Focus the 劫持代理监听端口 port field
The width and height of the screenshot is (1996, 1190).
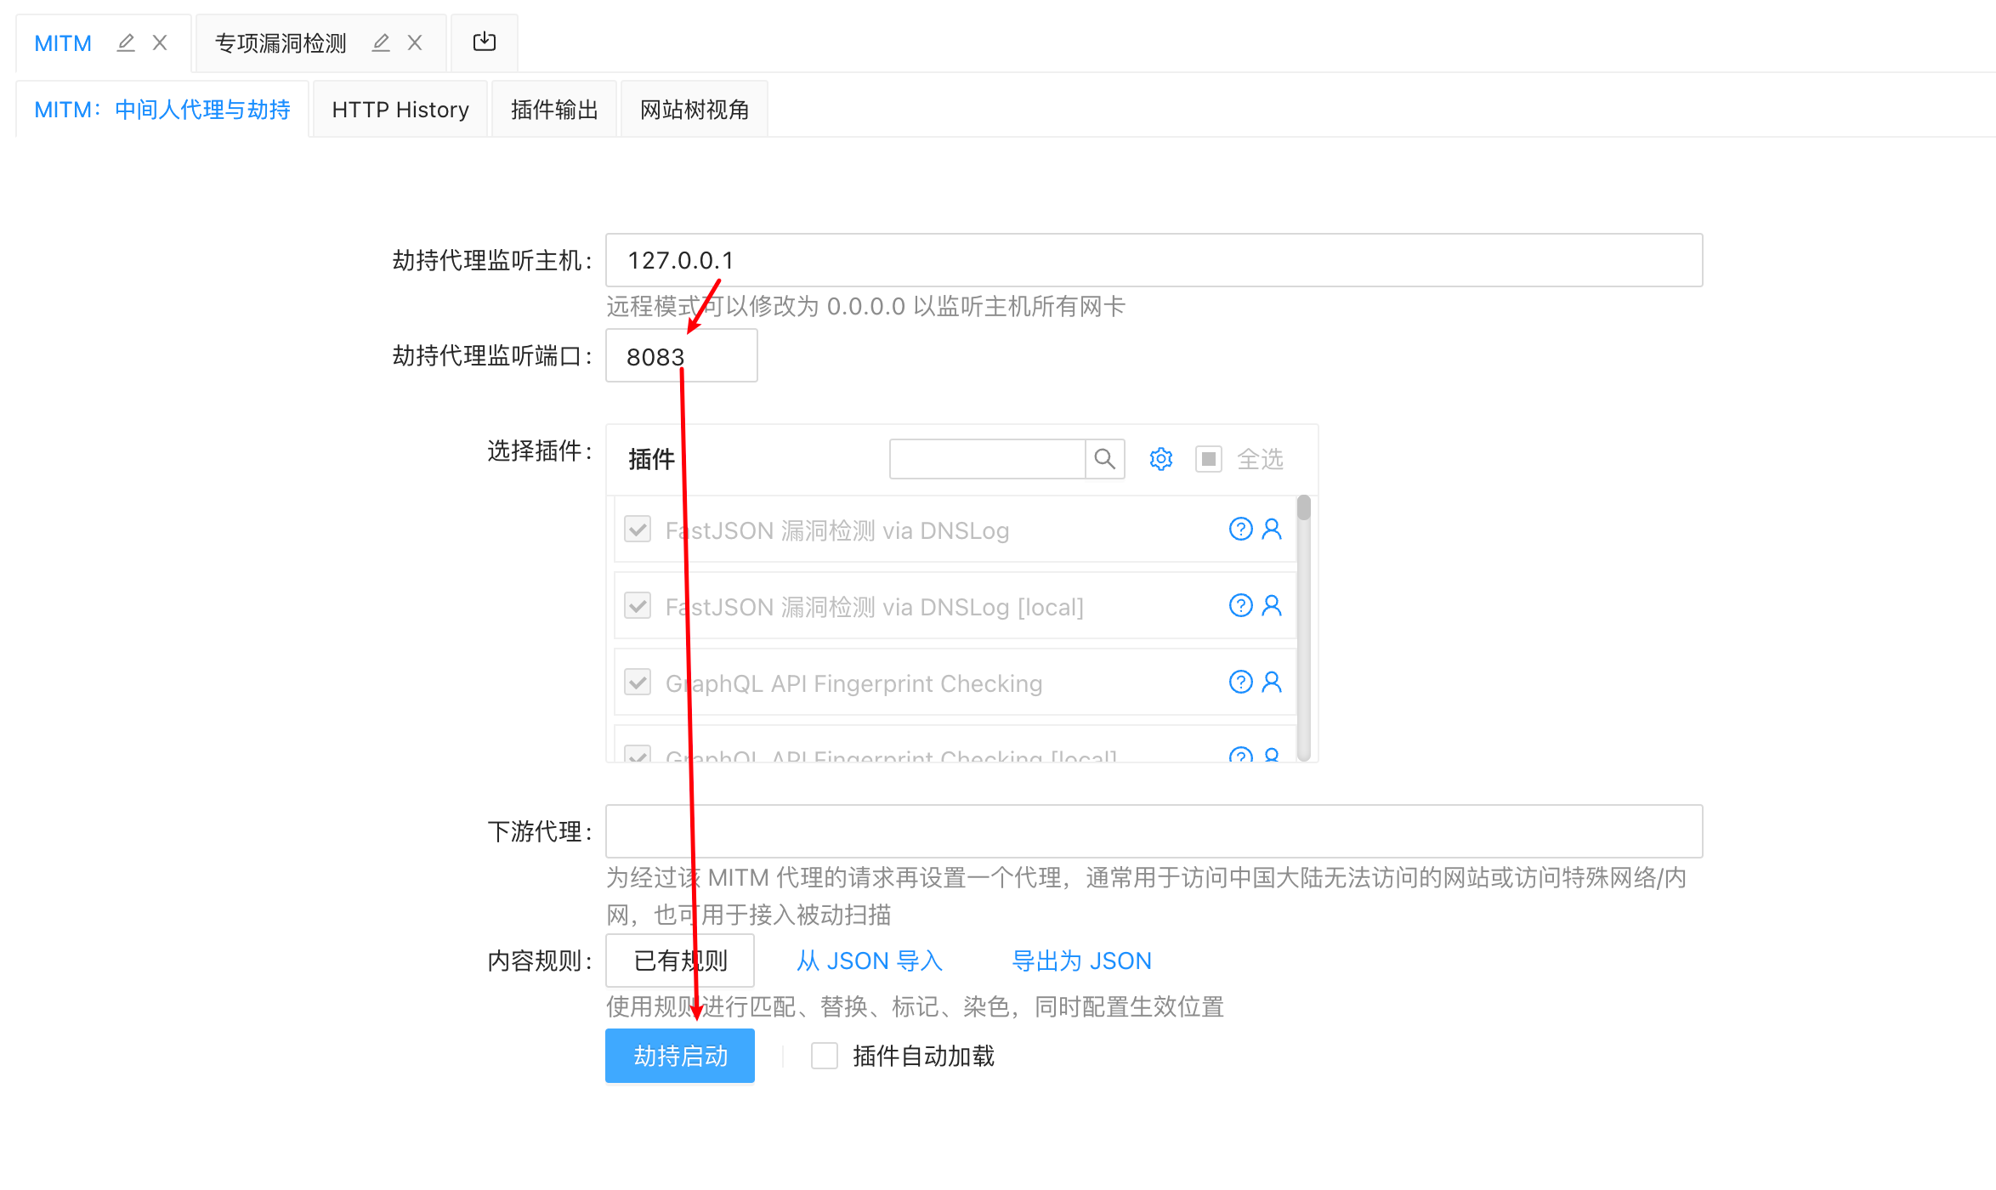point(681,356)
